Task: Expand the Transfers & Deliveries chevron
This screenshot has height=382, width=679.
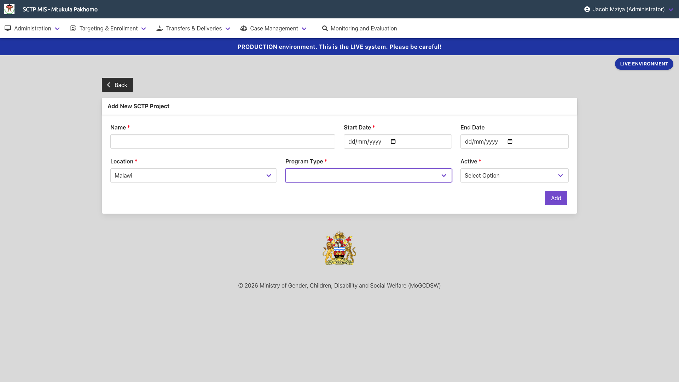Action: [228, 29]
